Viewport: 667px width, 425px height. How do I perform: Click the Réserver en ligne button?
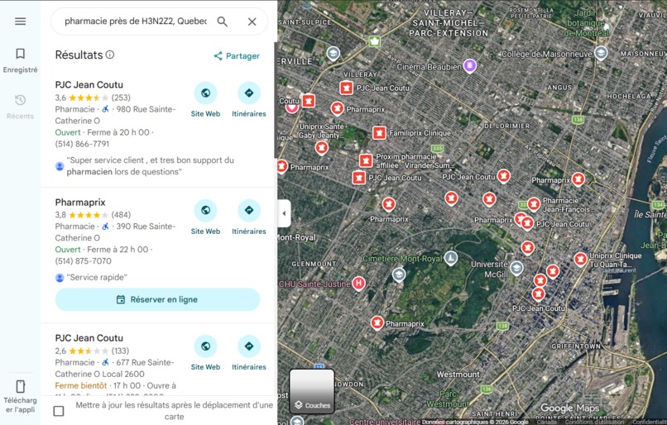click(157, 299)
